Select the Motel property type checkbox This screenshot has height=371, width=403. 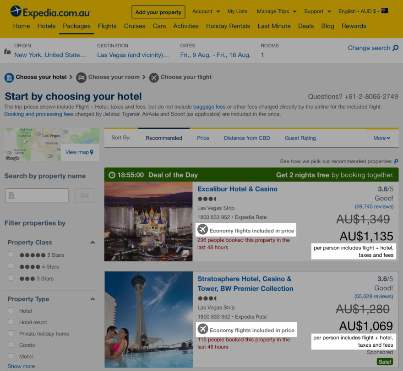[x=11, y=356]
